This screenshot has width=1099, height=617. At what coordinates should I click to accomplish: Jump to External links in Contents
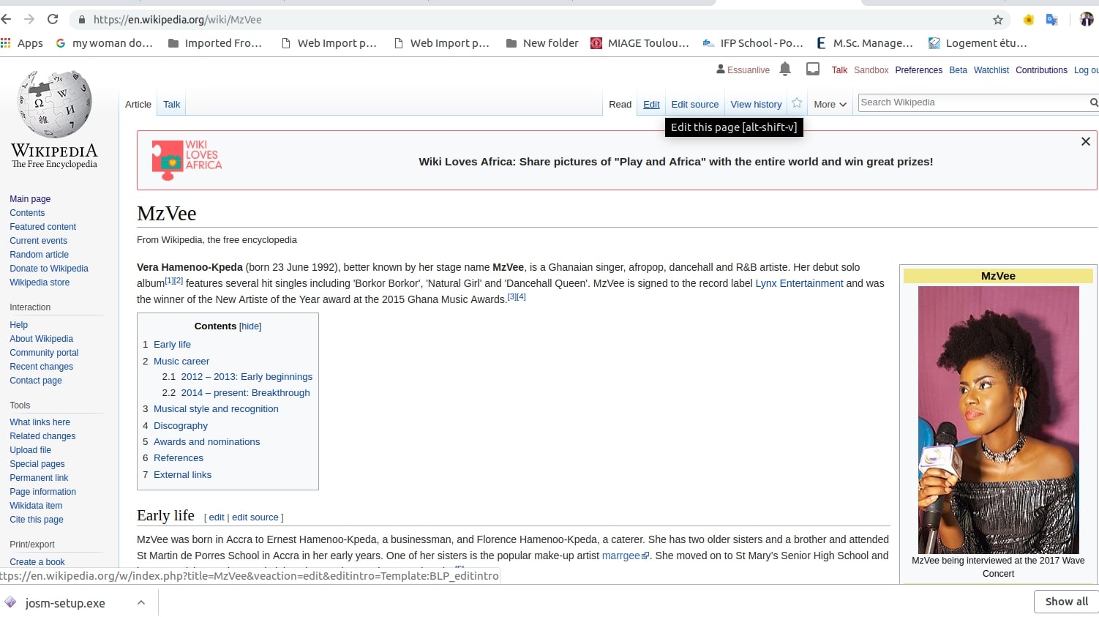pyautogui.click(x=182, y=475)
